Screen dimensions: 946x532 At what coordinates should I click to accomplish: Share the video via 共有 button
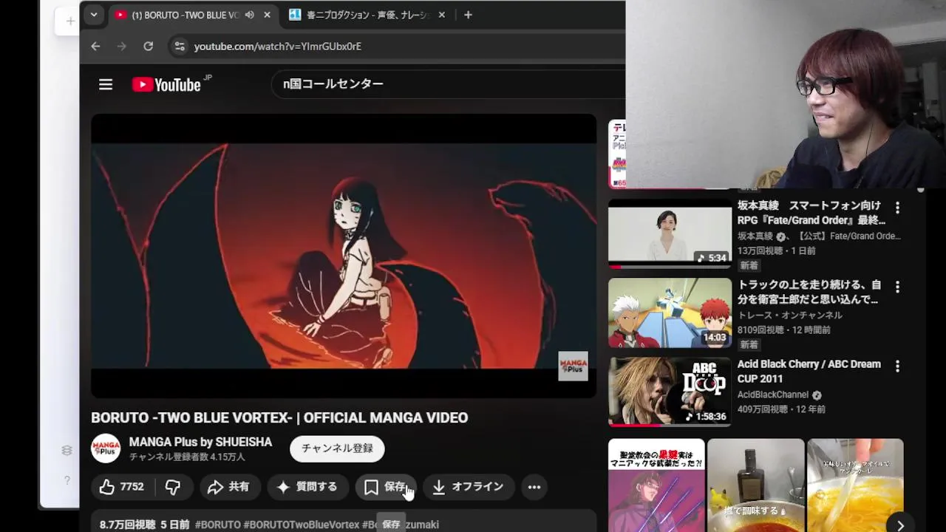pyautogui.click(x=229, y=487)
